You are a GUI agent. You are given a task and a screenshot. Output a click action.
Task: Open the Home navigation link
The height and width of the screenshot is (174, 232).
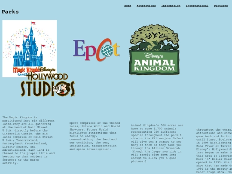coord(128,6)
